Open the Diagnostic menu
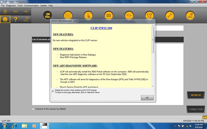207x129 pixels. click(x=11, y=6)
